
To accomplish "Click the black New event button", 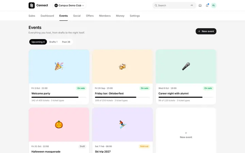I will tap(206, 31).
